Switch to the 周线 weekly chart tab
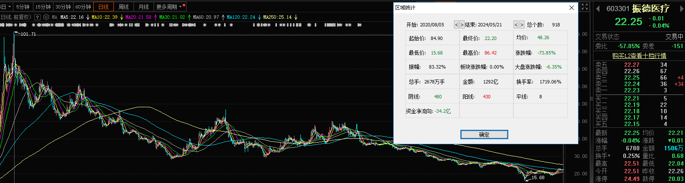 (x=124, y=7)
